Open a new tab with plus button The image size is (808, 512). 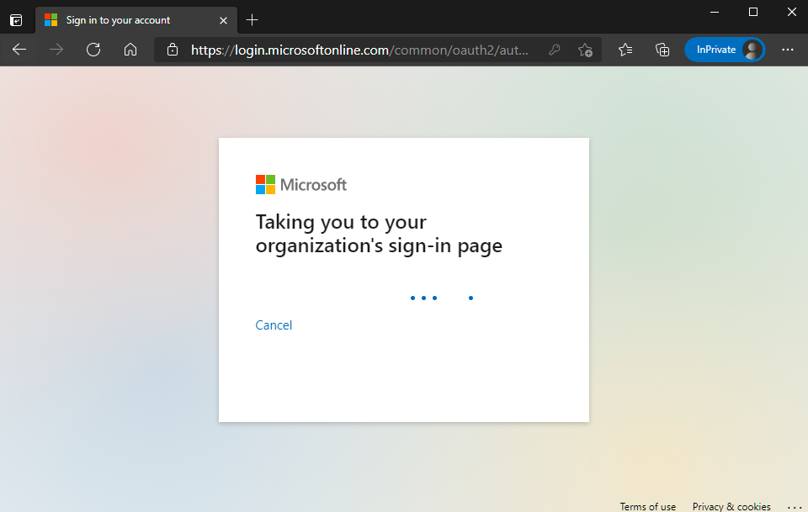coord(252,20)
